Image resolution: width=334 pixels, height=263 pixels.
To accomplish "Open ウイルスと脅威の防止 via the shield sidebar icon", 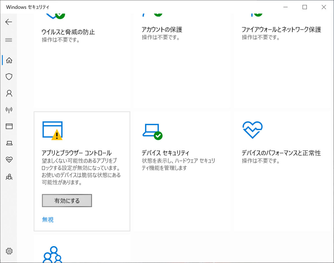I will point(9,77).
